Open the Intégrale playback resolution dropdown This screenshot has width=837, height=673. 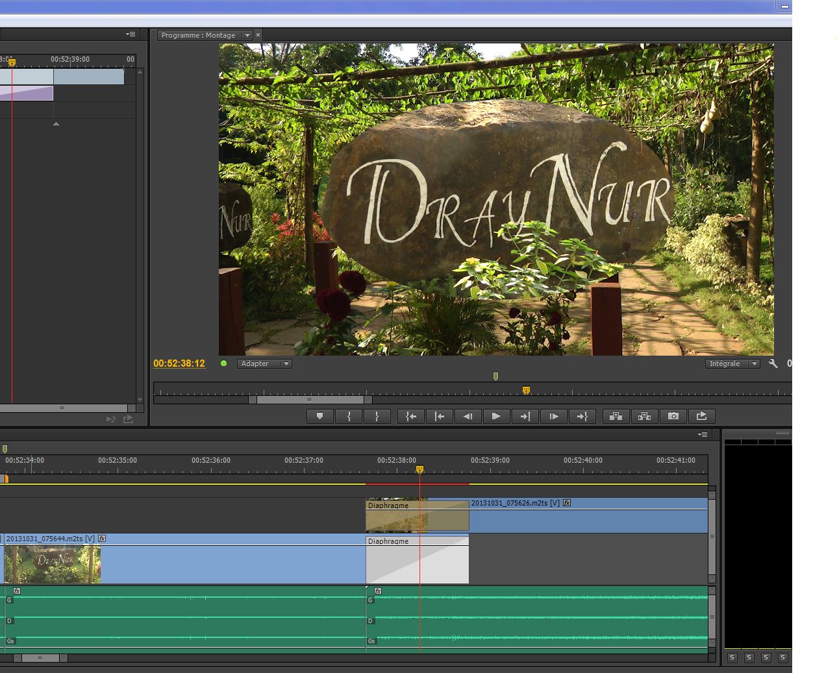(754, 364)
